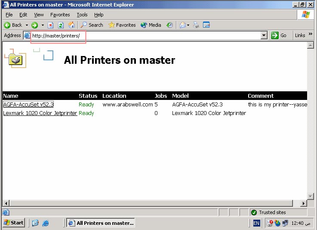Open Back button history dropdown arrow

point(27,25)
